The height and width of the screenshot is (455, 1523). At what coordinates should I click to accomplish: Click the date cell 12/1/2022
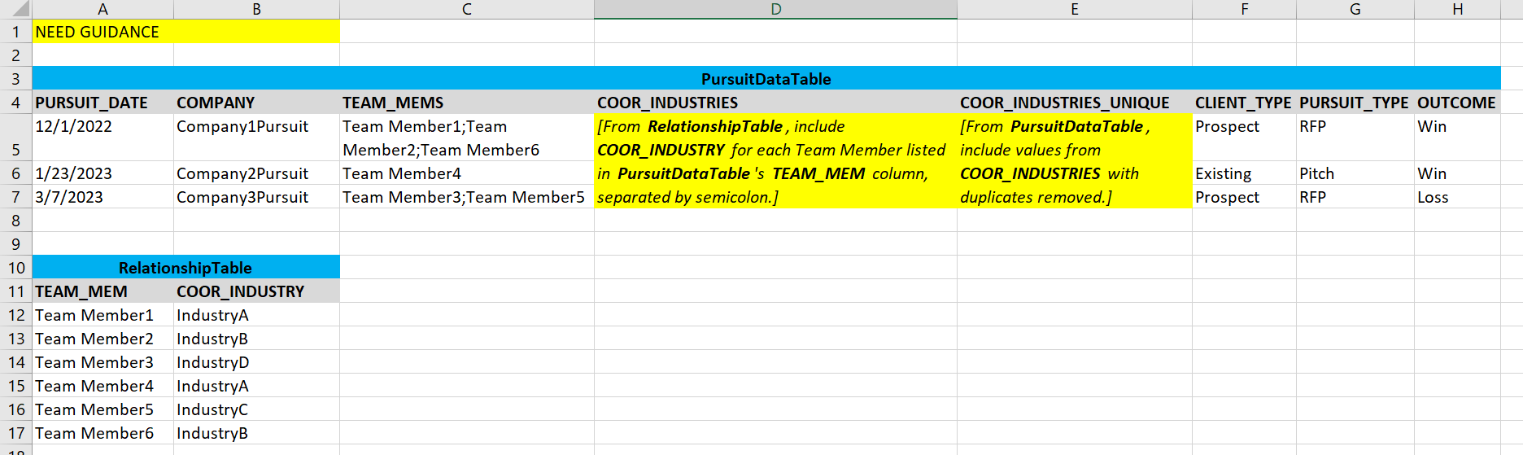click(103, 138)
